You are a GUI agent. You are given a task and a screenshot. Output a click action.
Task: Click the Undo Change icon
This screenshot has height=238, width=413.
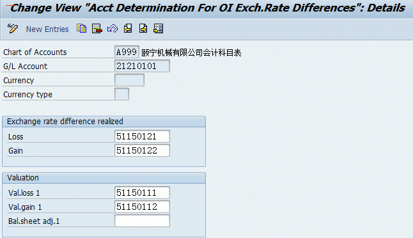click(113, 28)
